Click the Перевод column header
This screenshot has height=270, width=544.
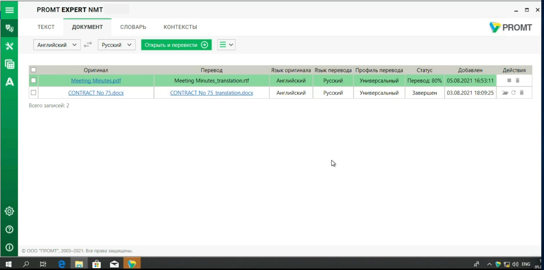tap(212, 70)
